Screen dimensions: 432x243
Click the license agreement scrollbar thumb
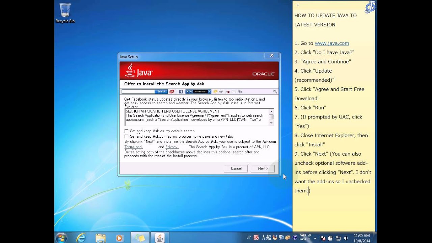(271, 117)
